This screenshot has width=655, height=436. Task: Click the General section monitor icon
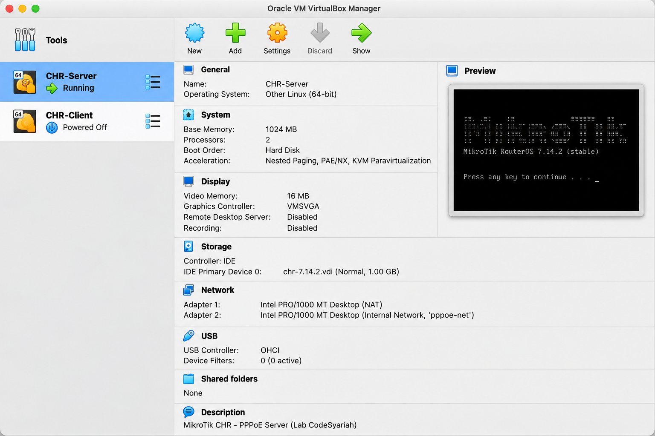point(188,70)
